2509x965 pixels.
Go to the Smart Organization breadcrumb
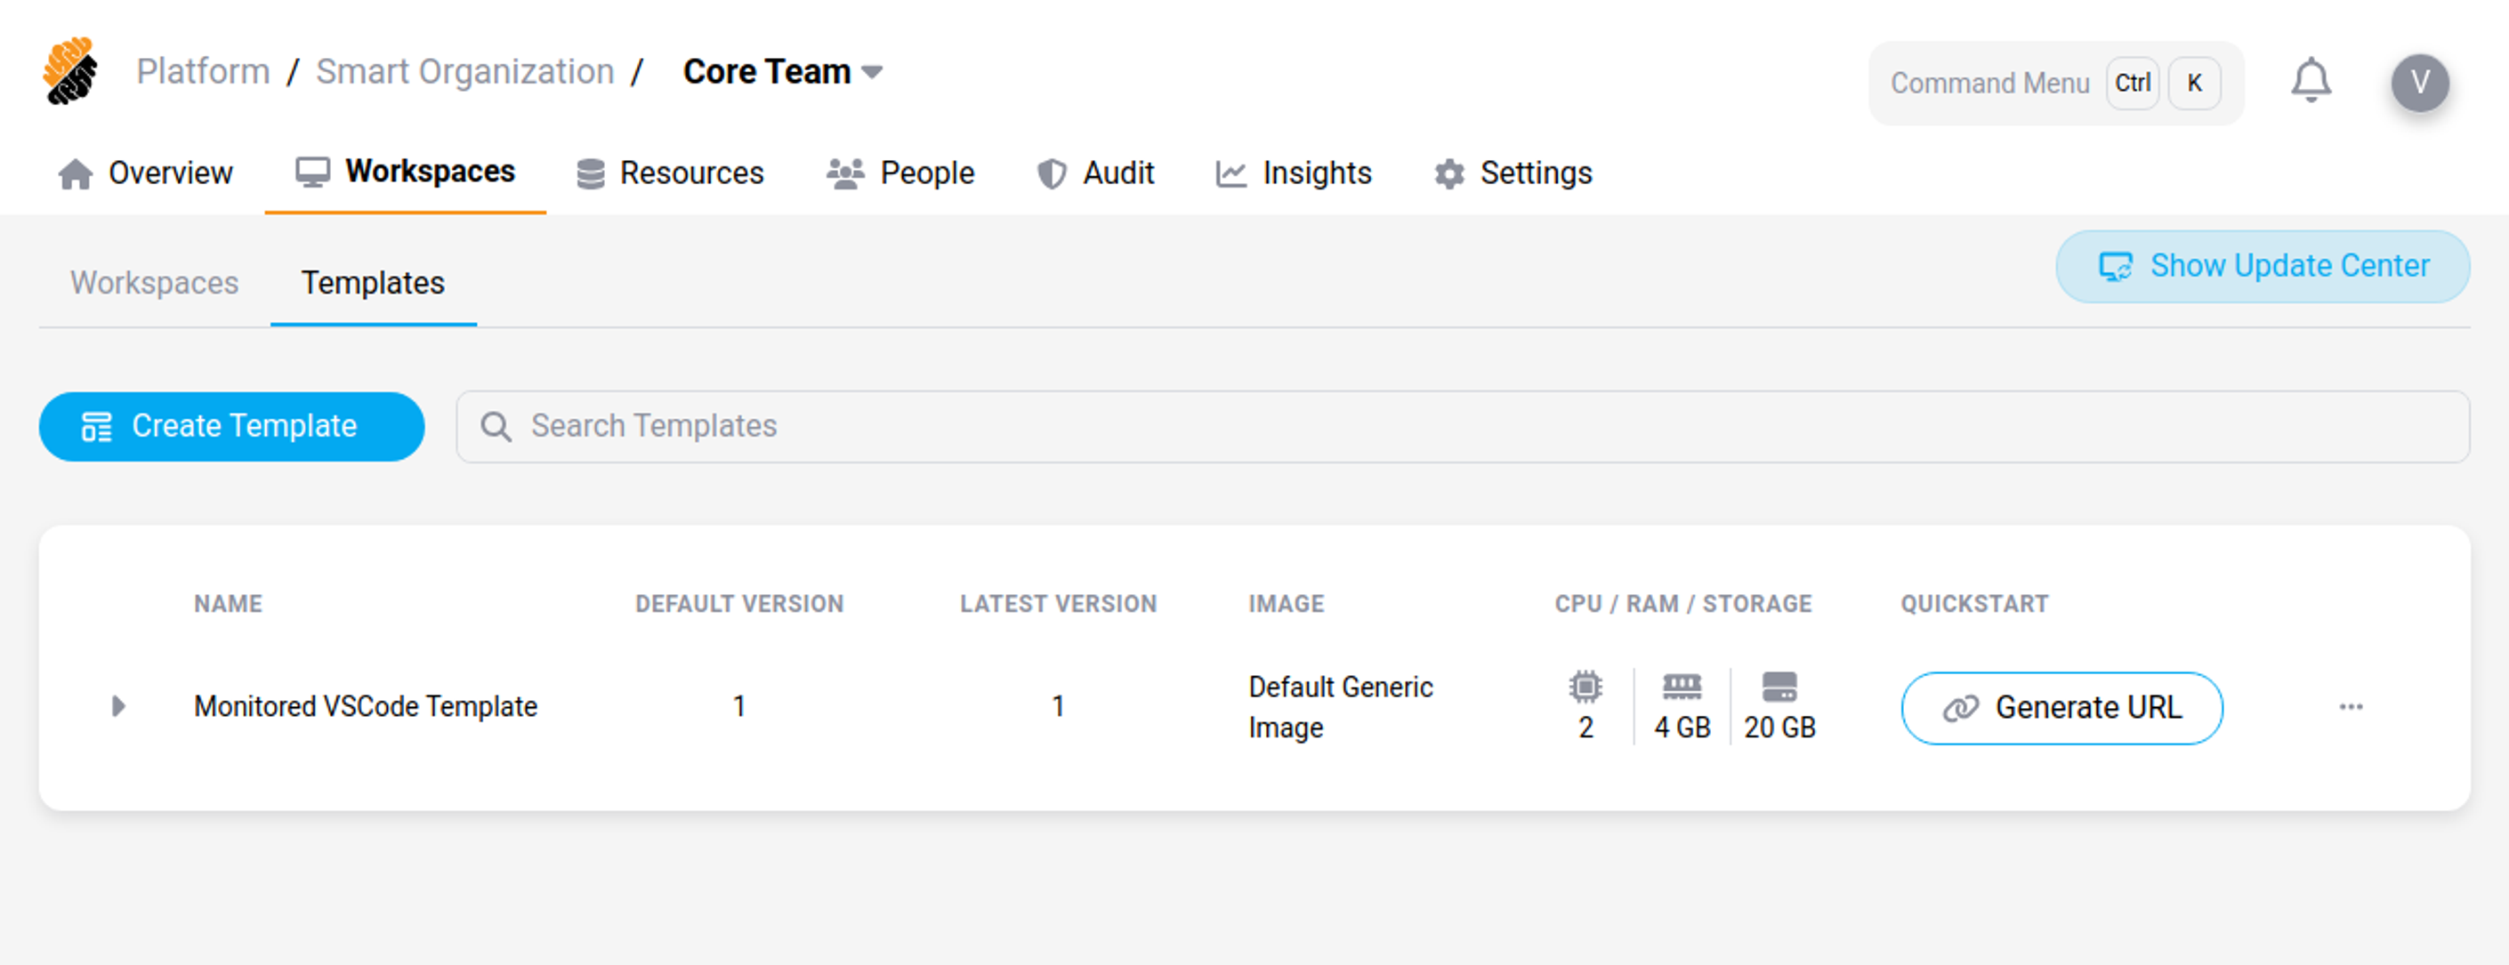[464, 72]
